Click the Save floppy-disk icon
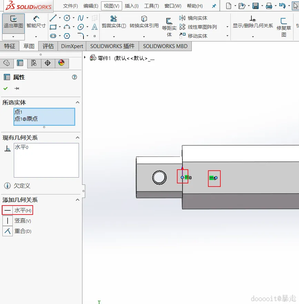The height and width of the screenshot is (304, 299). pyautogui.click(x=256, y=6)
